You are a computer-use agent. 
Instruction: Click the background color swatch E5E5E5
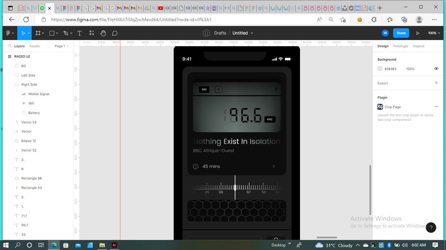tap(380, 69)
